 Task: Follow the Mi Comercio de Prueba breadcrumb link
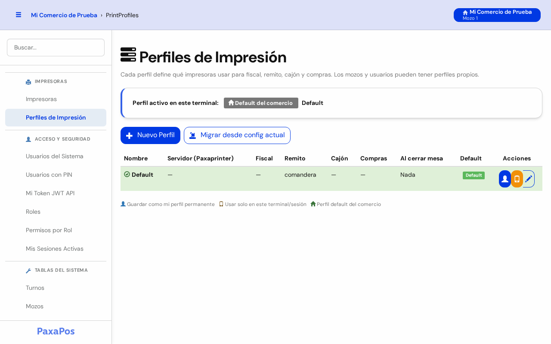pyautogui.click(x=64, y=15)
